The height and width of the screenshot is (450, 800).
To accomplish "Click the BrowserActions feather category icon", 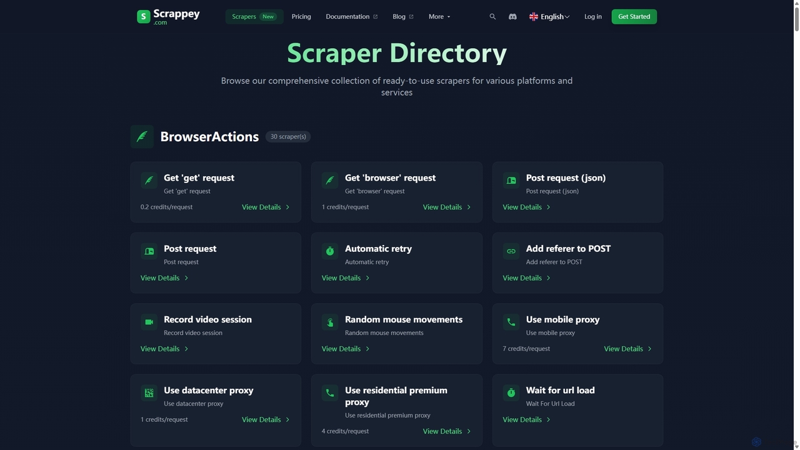I will 142,136.
